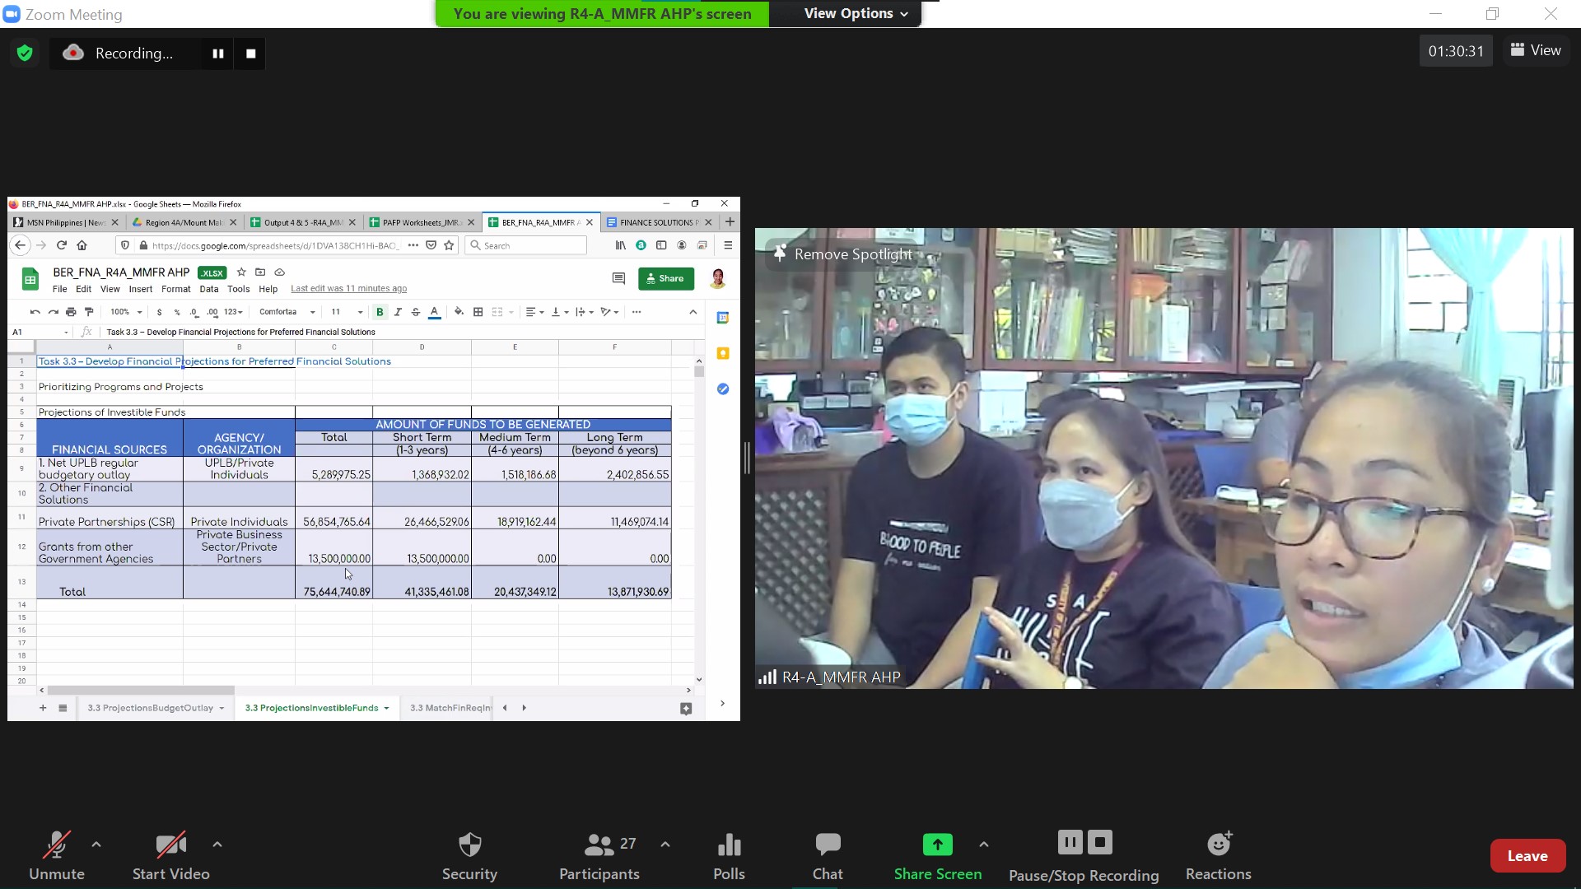The height and width of the screenshot is (889, 1581).
Task: Open the View layout button
Action: pos(1536,50)
